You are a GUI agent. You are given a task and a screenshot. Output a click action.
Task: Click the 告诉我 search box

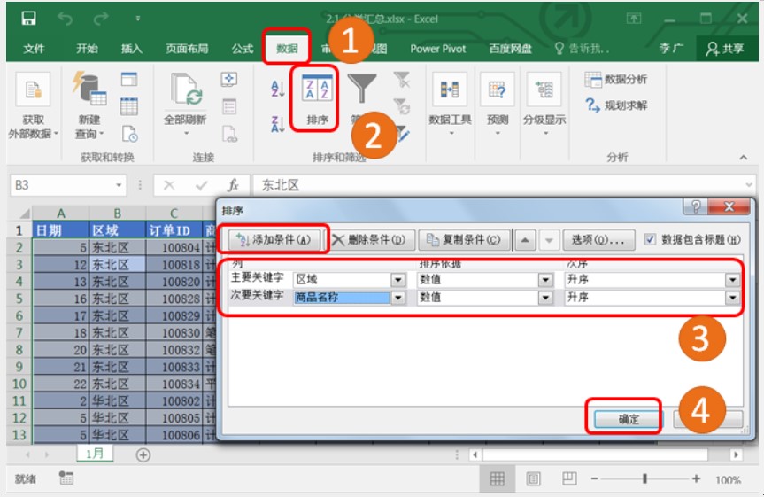[x=582, y=49]
